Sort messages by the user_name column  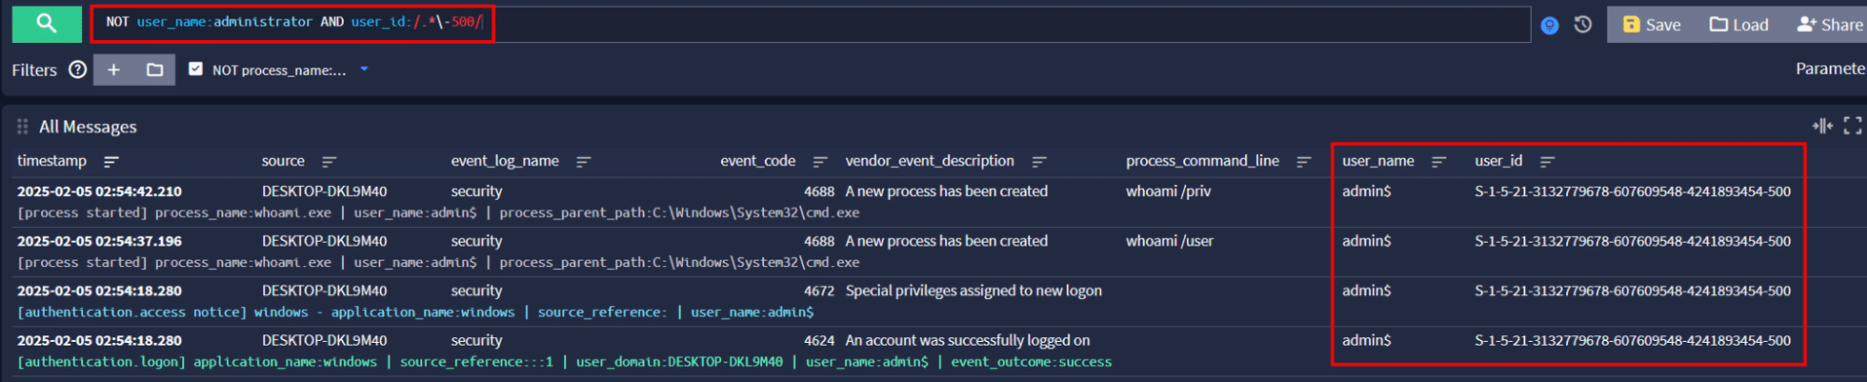(x=1438, y=162)
